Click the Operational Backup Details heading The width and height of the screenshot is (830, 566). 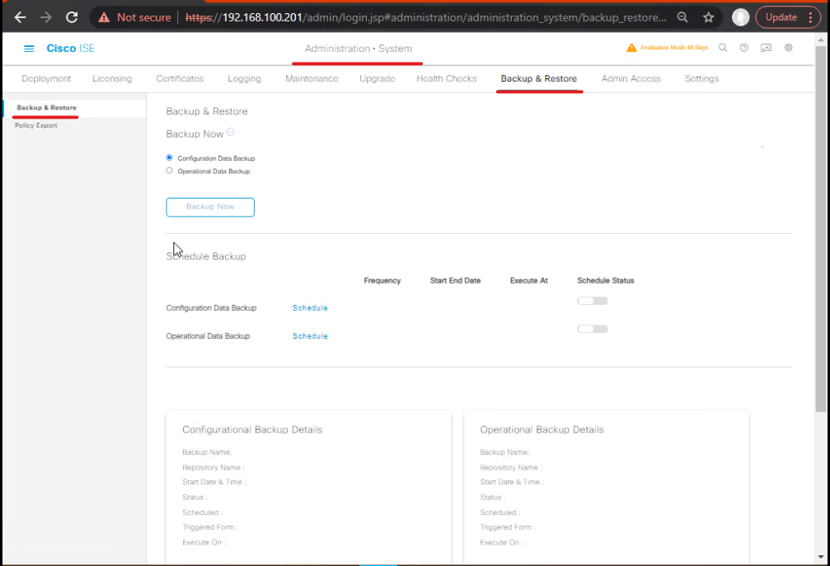pyautogui.click(x=542, y=429)
